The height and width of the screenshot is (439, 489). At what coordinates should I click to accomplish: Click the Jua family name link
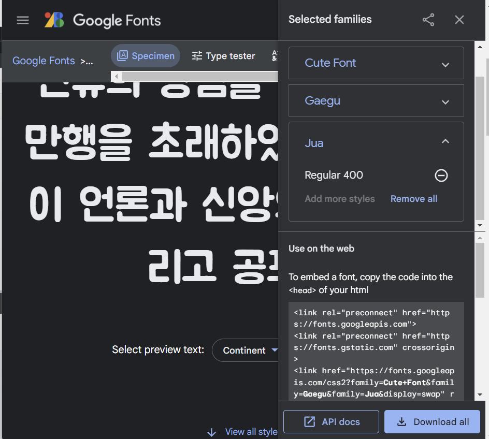coord(314,143)
